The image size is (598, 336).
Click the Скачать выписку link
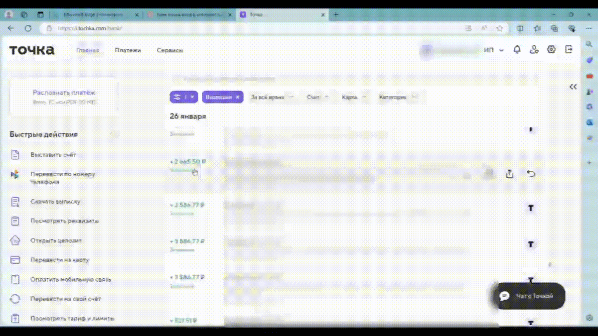click(x=55, y=202)
